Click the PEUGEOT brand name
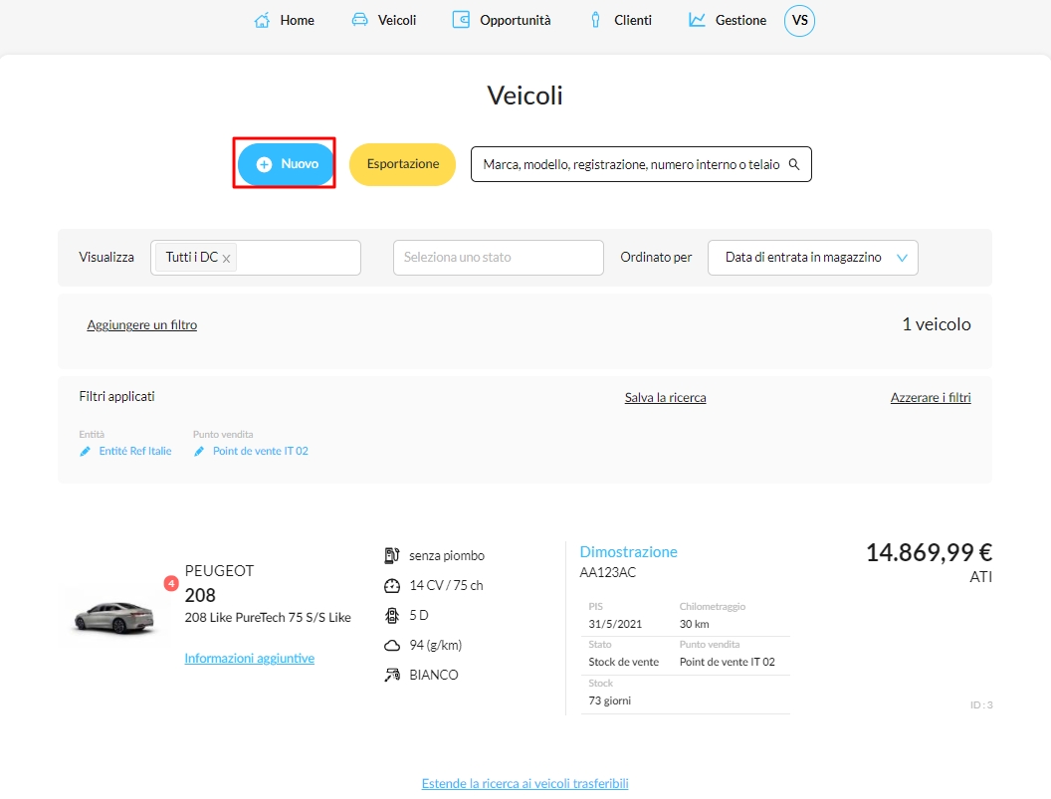1051x799 pixels. [x=219, y=571]
